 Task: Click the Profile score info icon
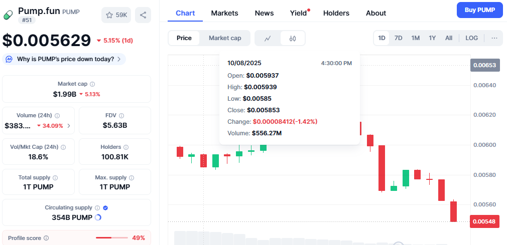click(x=46, y=238)
